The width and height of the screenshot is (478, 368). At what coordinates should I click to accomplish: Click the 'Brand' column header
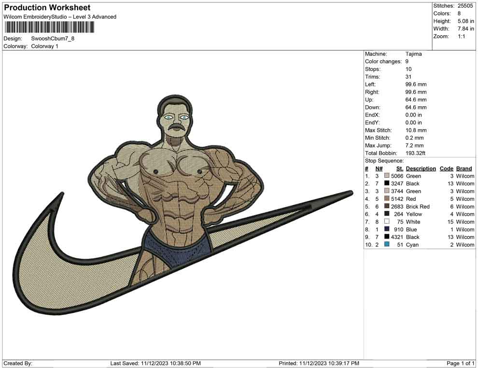(x=464, y=168)
